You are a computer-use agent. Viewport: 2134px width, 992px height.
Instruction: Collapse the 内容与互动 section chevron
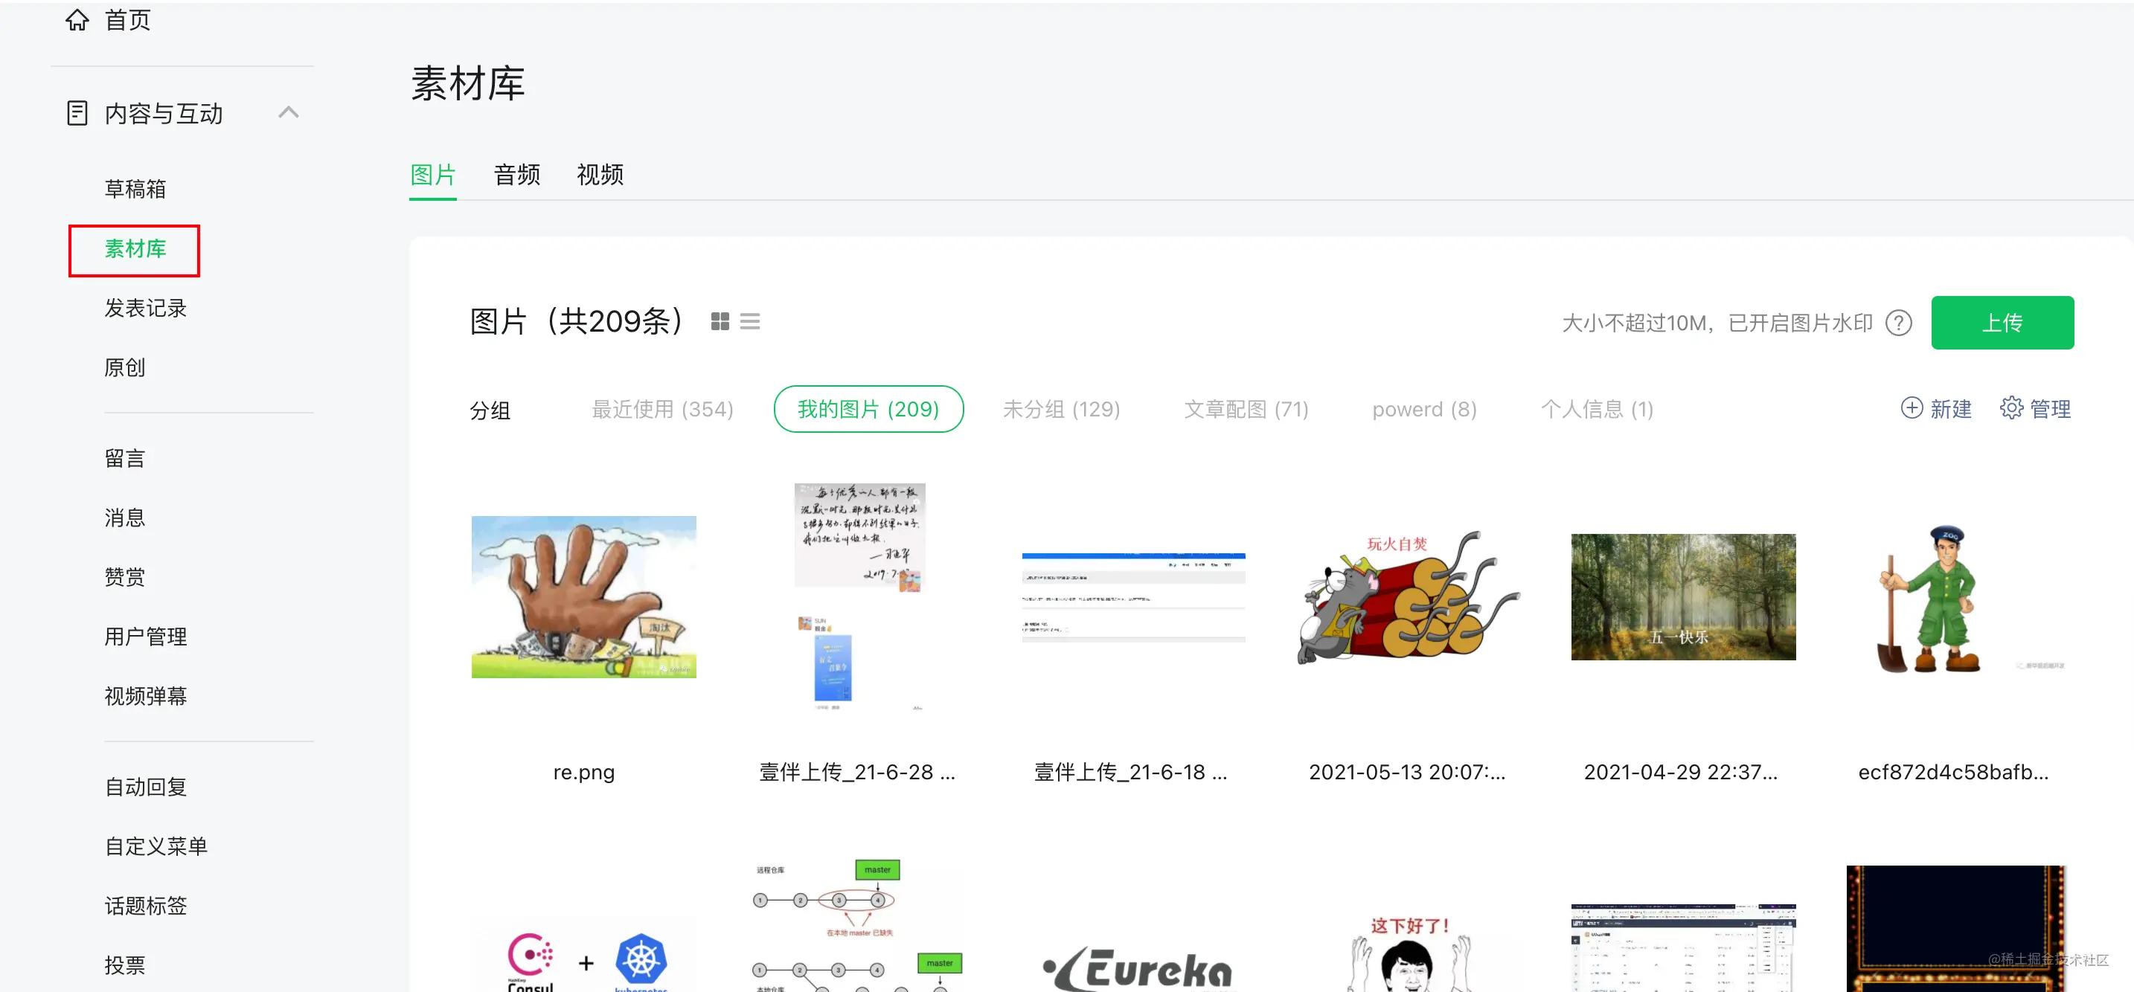coord(289,112)
